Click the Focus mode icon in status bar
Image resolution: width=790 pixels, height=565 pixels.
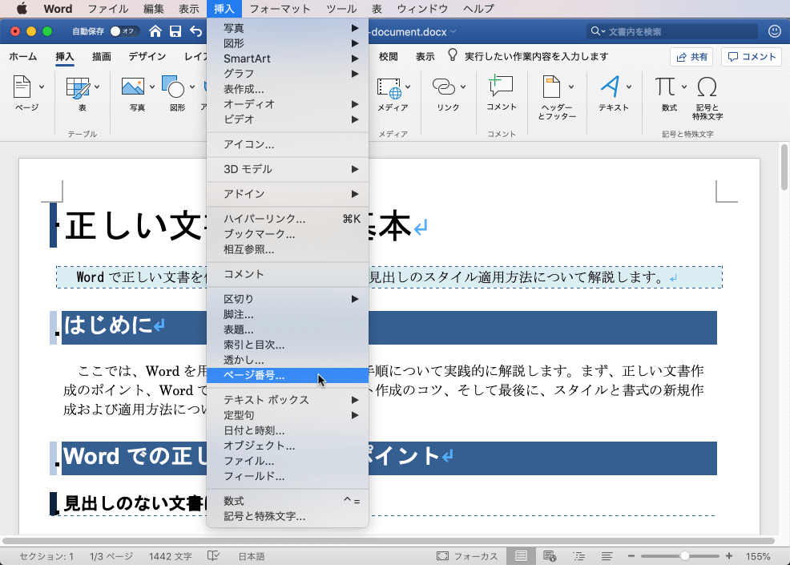click(442, 556)
